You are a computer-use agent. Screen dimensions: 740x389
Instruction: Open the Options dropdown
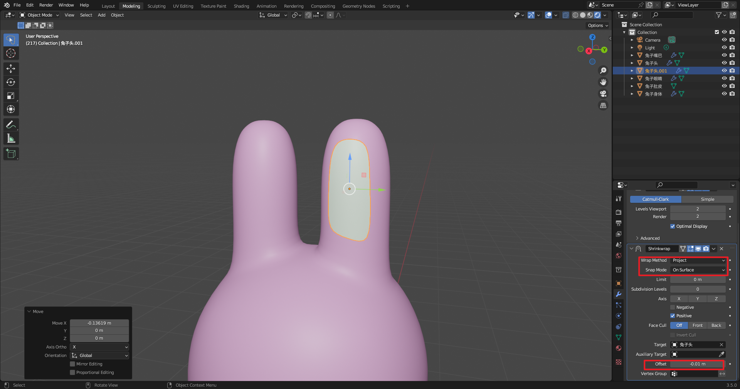point(598,25)
